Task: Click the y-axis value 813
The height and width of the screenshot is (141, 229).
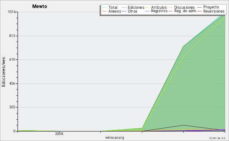Action: click(x=12, y=36)
